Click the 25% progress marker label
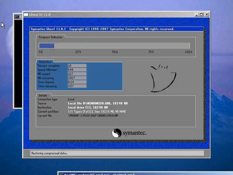The image size is (233, 175). click(78, 52)
